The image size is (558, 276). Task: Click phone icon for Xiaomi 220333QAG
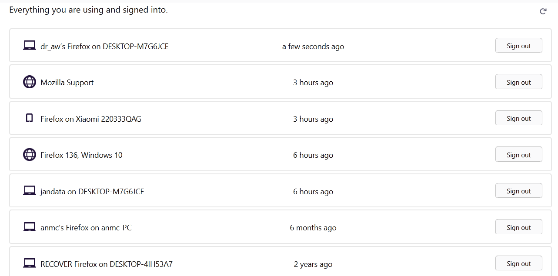click(29, 118)
